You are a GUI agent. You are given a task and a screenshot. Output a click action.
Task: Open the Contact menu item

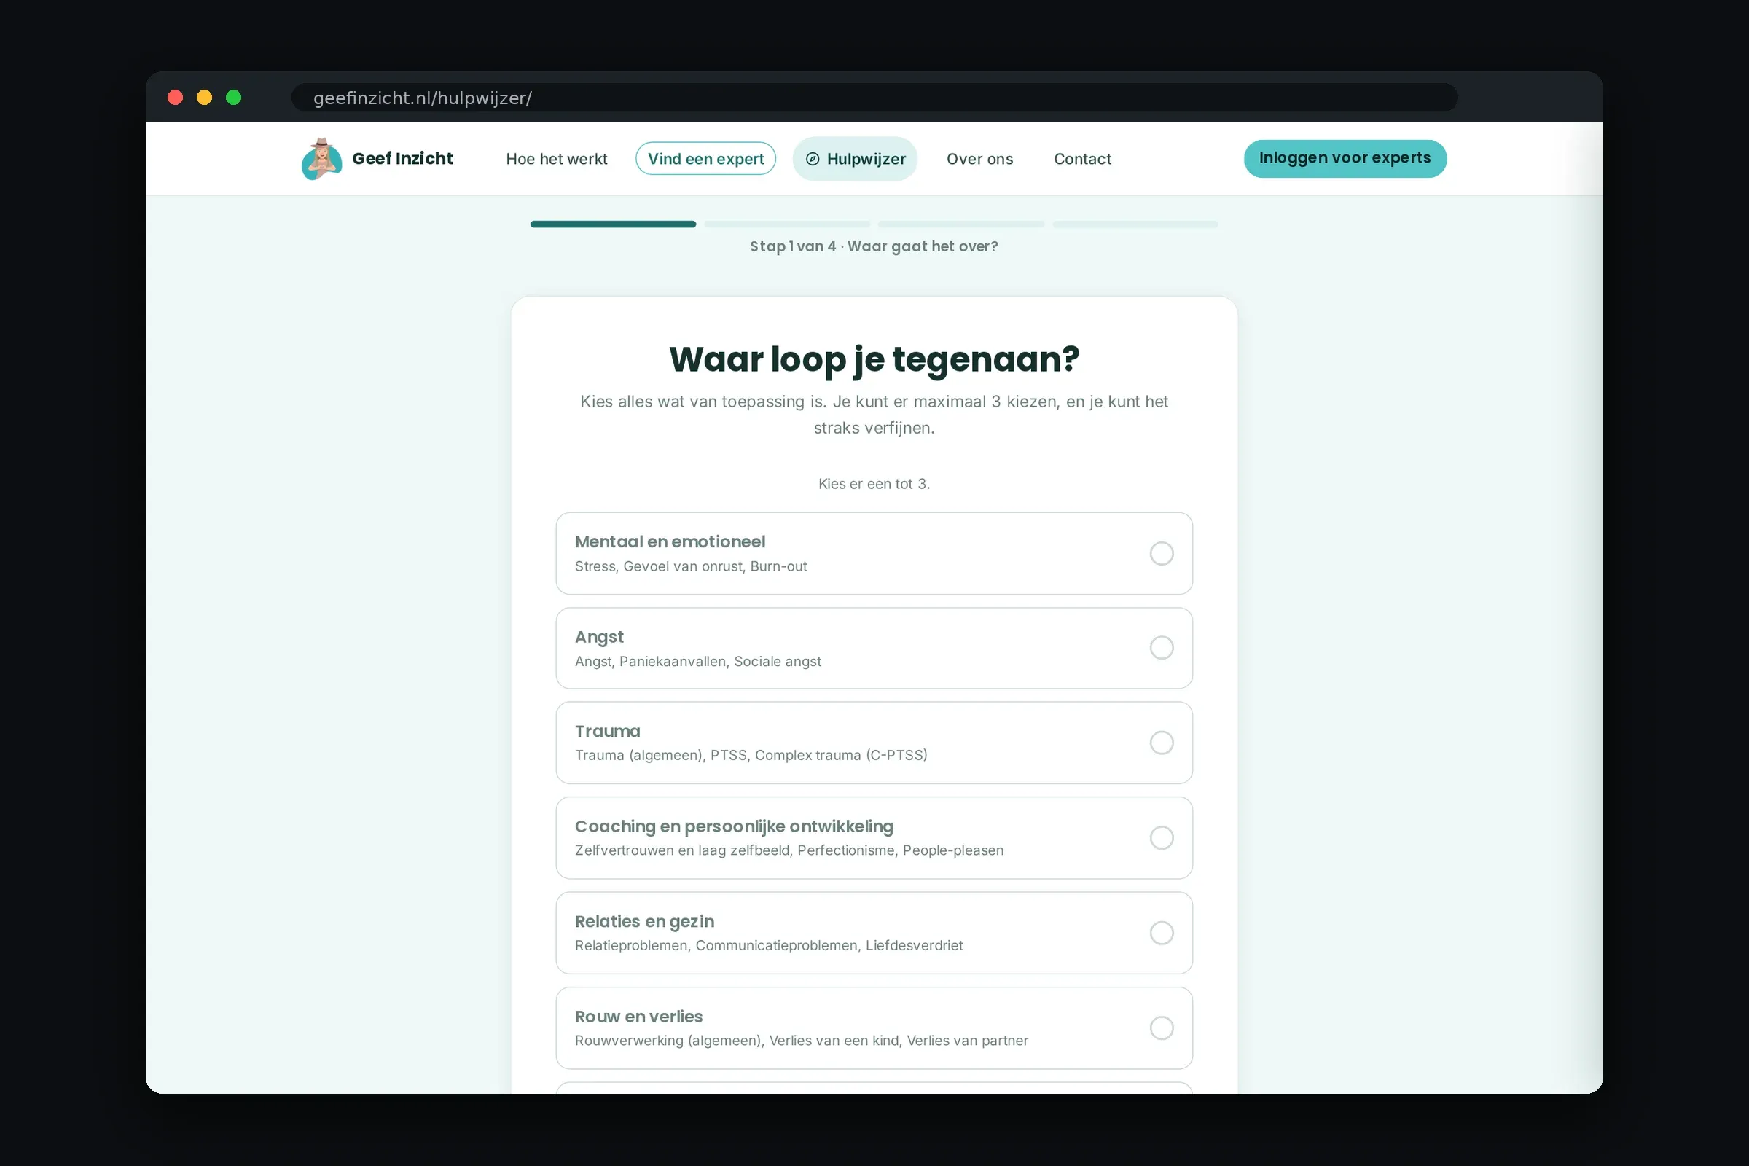point(1082,159)
